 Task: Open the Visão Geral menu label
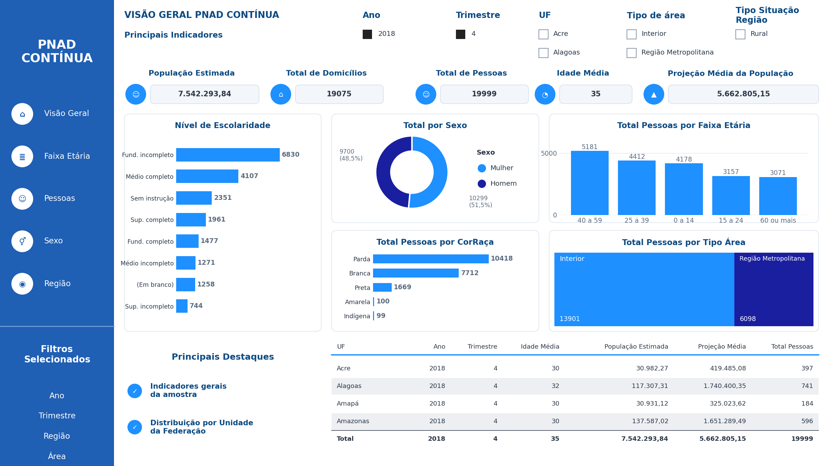67,114
